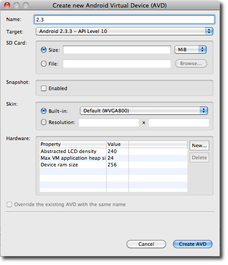Select the SD Card Size radio button
The width and height of the screenshot is (228, 265).
point(44,50)
